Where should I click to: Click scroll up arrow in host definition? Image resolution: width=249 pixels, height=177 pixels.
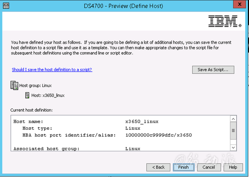pos(233,119)
